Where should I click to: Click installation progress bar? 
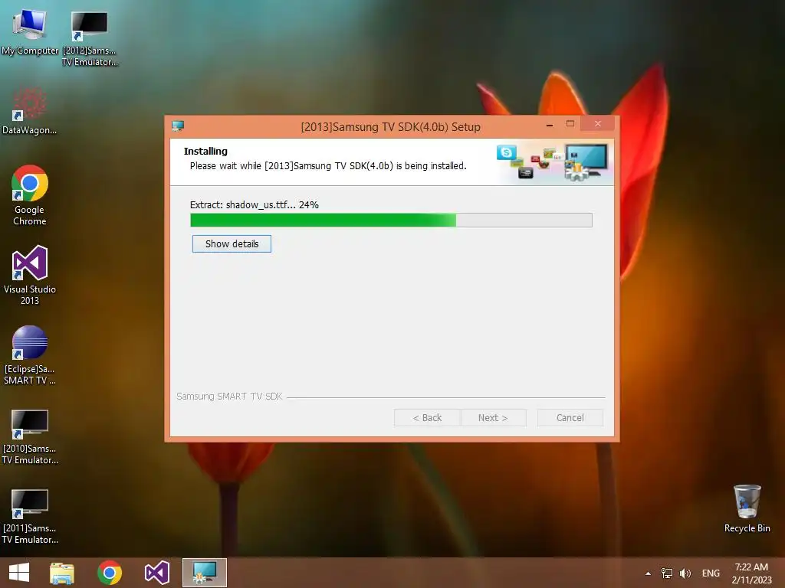click(x=391, y=220)
